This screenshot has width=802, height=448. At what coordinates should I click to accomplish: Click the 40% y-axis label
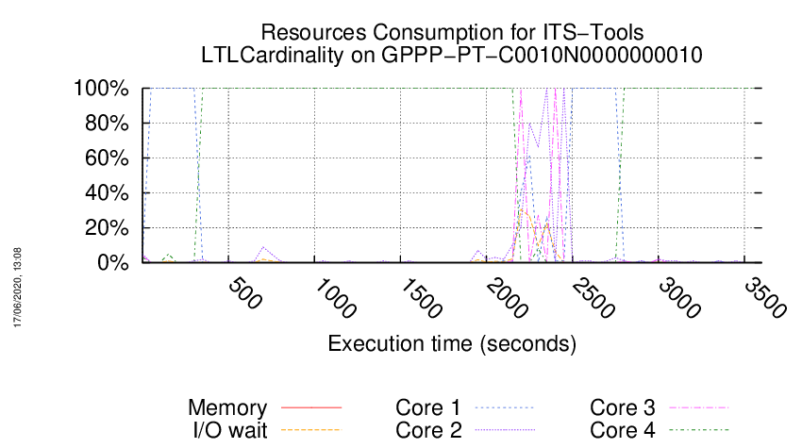(x=107, y=192)
